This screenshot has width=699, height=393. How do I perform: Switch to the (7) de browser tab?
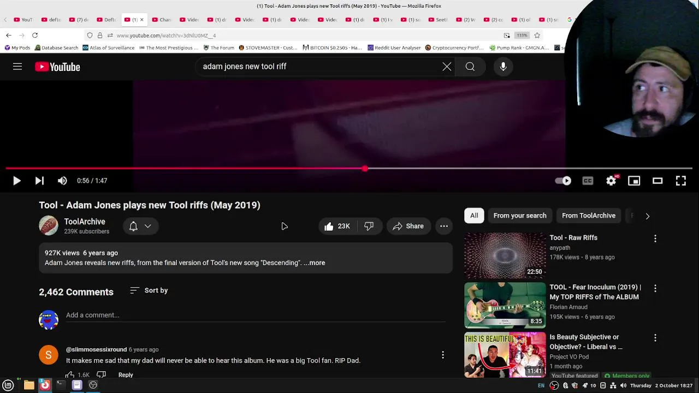click(x=78, y=20)
